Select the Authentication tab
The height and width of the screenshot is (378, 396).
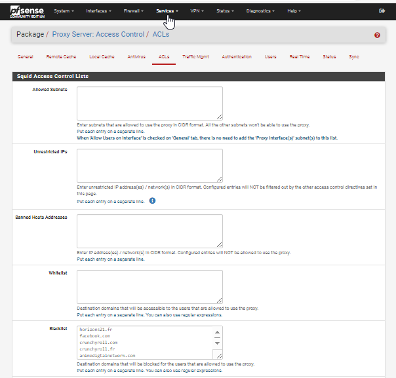click(237, 57)
